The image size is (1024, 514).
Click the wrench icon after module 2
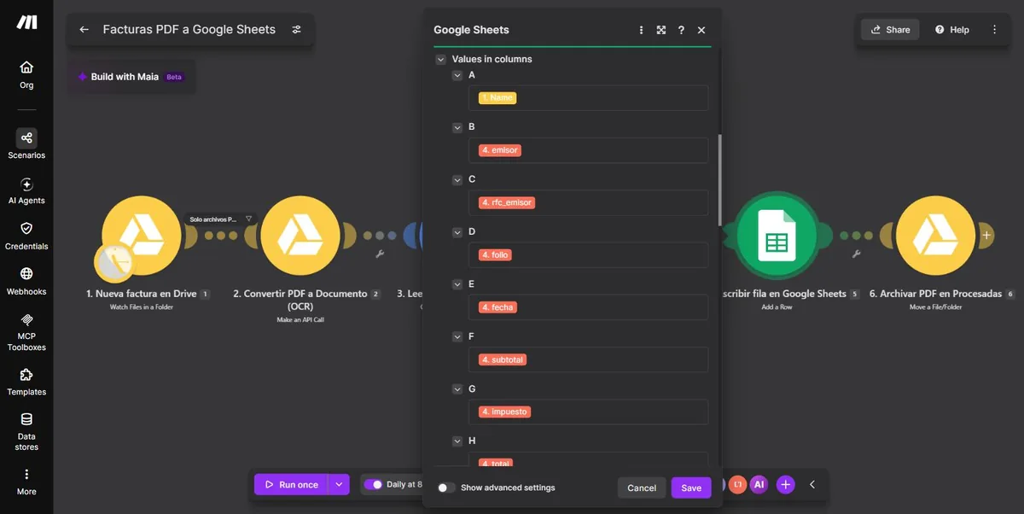coord(380,254)
